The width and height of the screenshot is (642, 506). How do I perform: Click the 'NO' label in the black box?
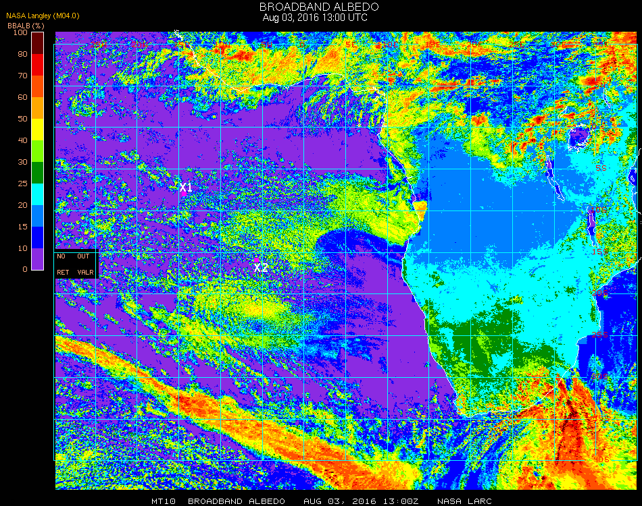(61, 256)
